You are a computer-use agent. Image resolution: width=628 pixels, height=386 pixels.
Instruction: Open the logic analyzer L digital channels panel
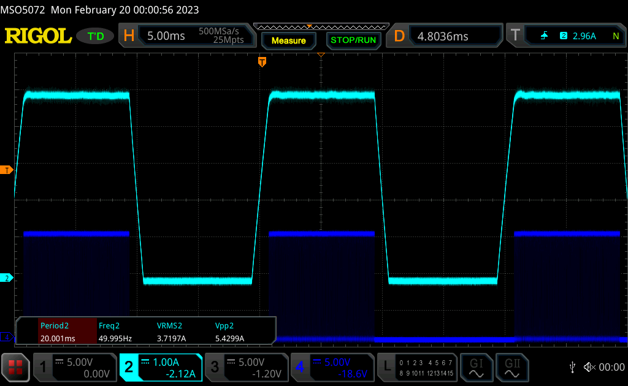(417, 367)
